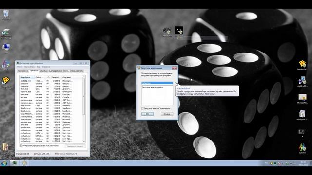The height and width of the screenshot is (175, 312).
Task: Select the SbieCtrl.exe process row
Action: [x=51, y=106]
